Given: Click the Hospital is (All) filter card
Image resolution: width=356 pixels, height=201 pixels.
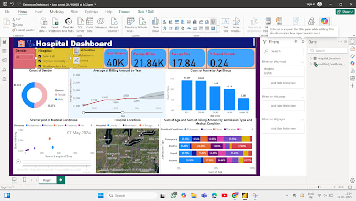Looking at the screenshot, I should (x=283, y=71).
